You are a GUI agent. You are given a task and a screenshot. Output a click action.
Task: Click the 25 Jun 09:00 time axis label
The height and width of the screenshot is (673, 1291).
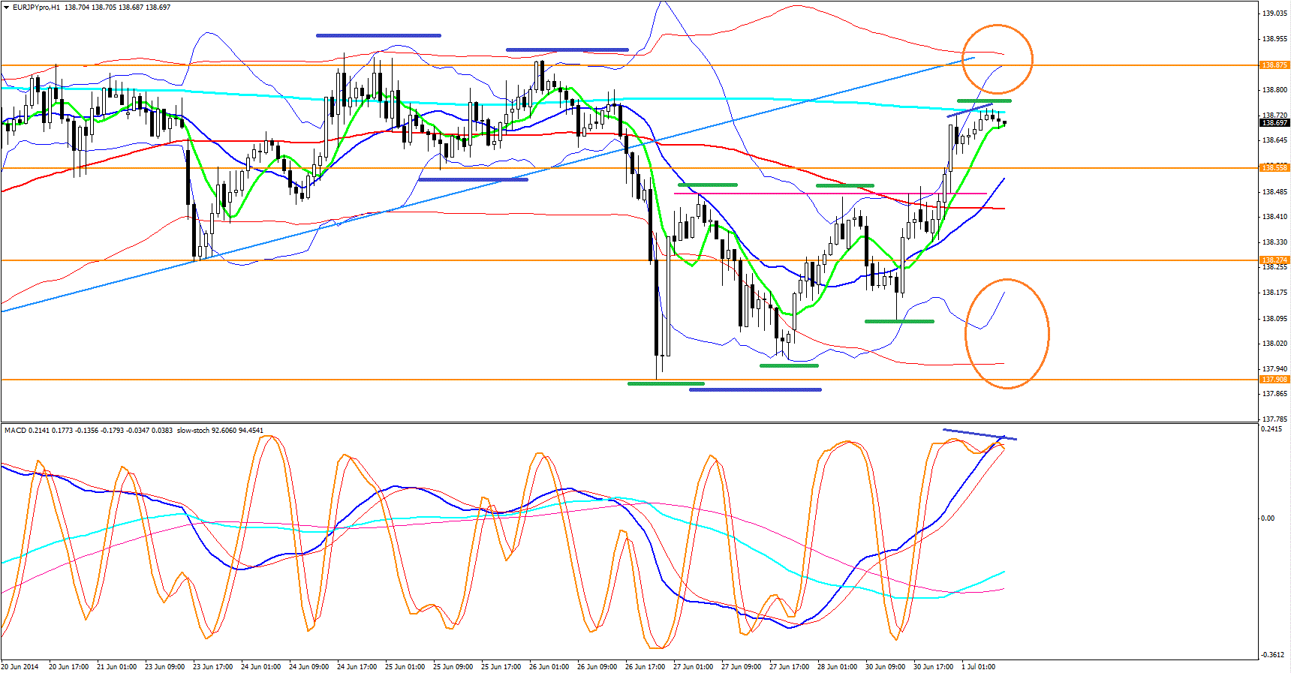click(x=453, y=667)
